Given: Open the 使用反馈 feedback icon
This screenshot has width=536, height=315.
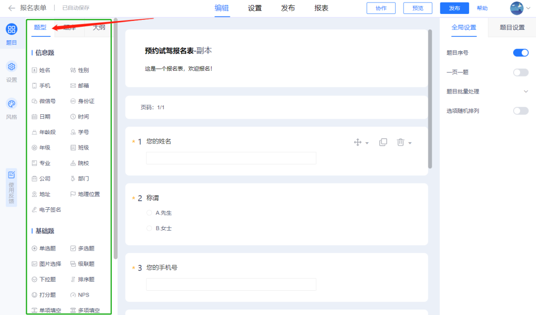Looking at the screenshot, I should (11, 175).
